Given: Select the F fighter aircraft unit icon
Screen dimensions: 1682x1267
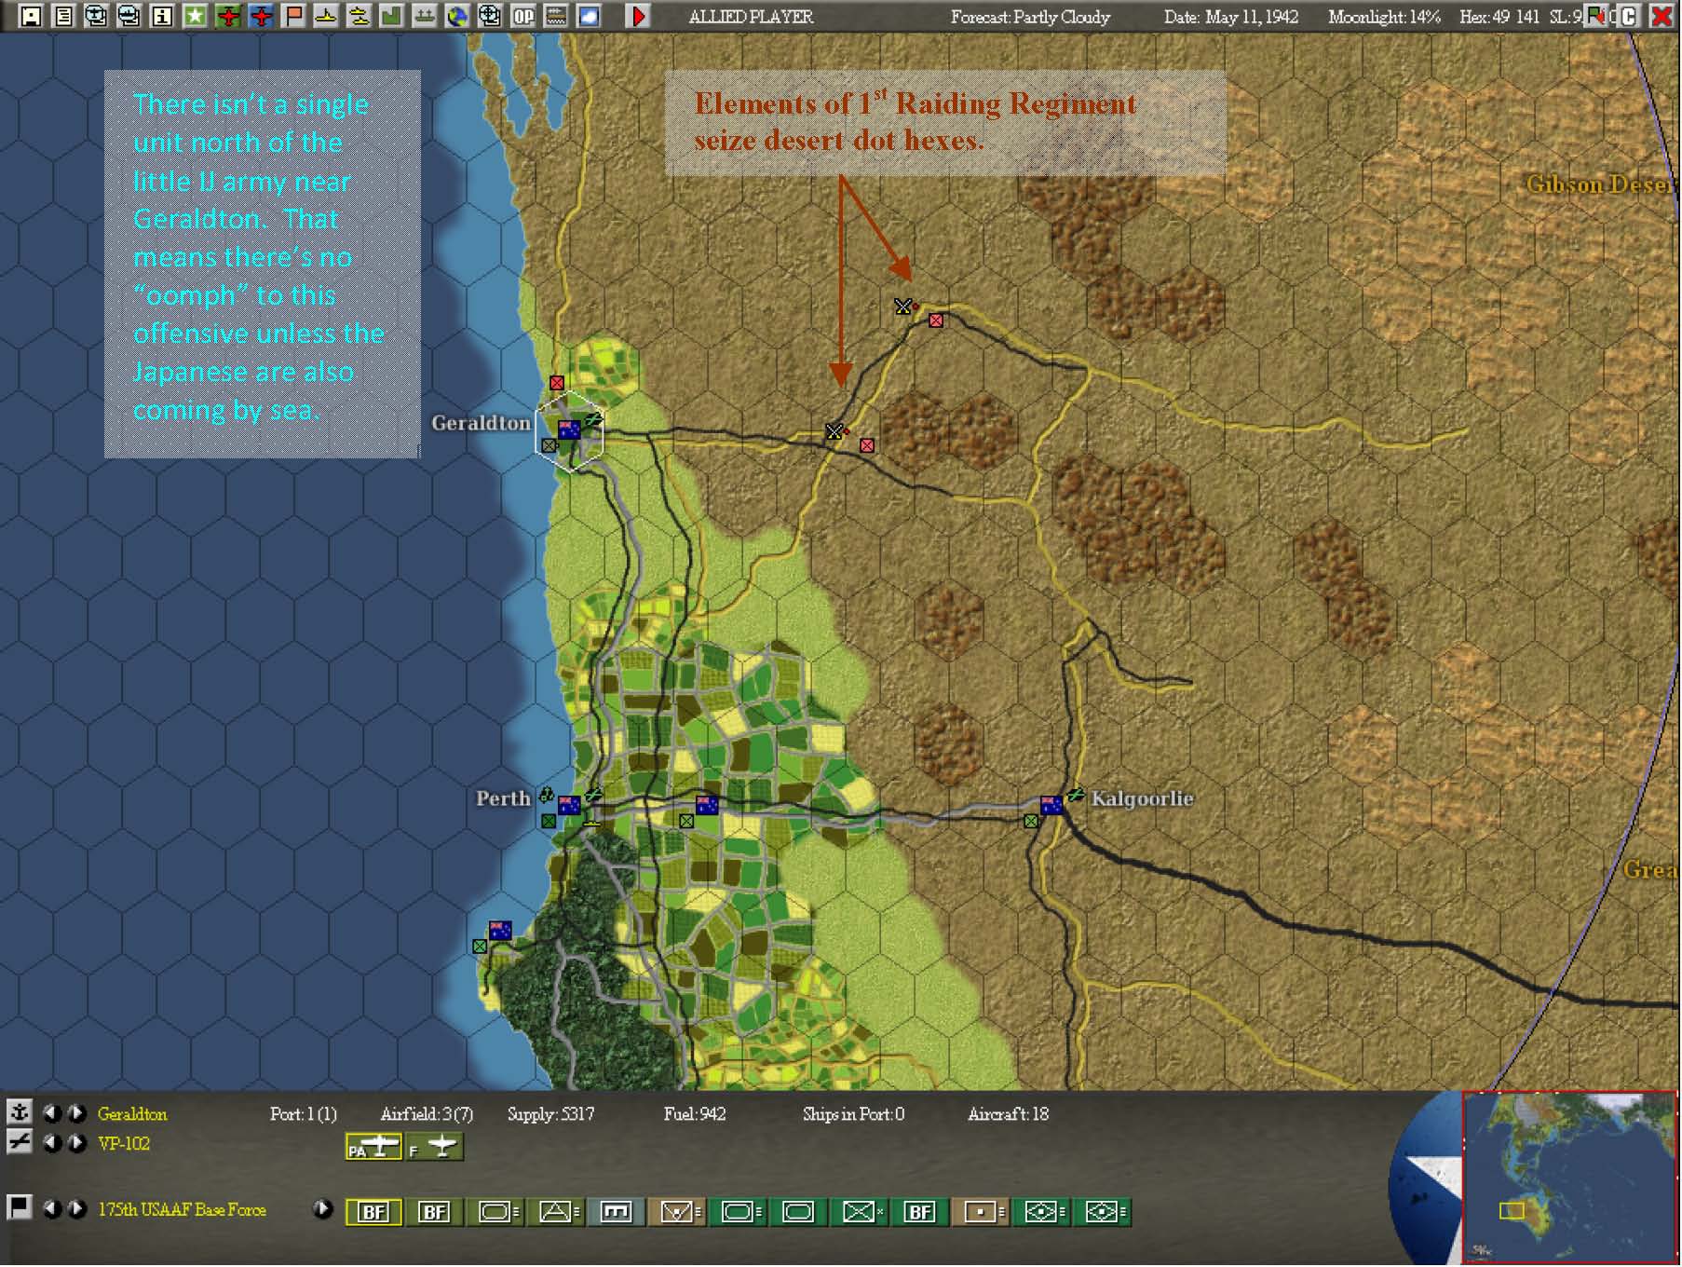Looking at the screenshot, I should tap(434, 1147).
